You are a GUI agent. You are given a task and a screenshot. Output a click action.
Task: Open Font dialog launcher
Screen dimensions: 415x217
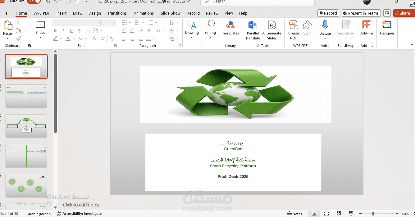point(116,46)
